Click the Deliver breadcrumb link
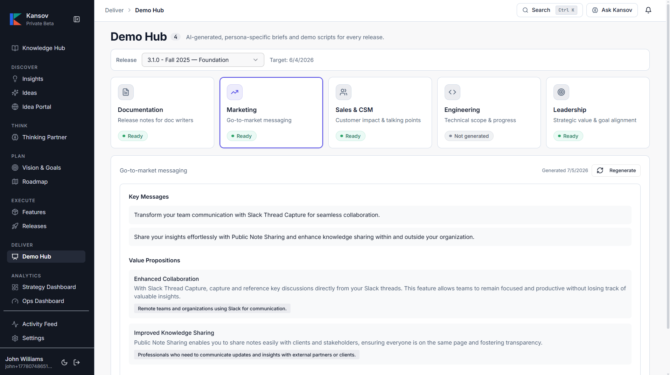 coord(114,10)
